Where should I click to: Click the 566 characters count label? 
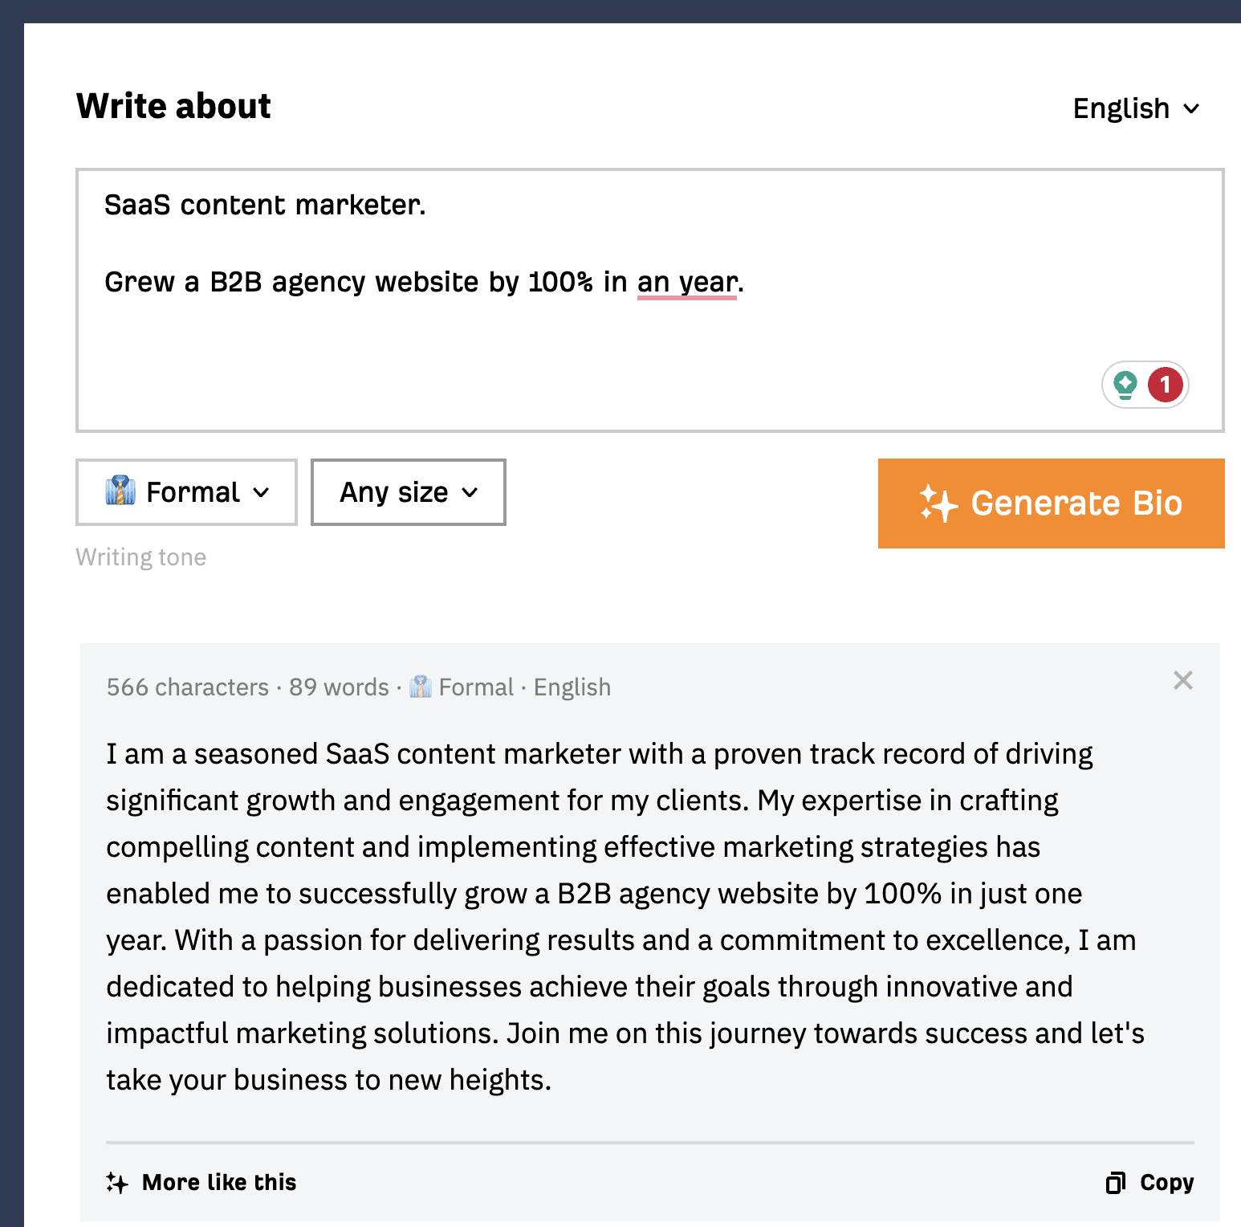186,687
